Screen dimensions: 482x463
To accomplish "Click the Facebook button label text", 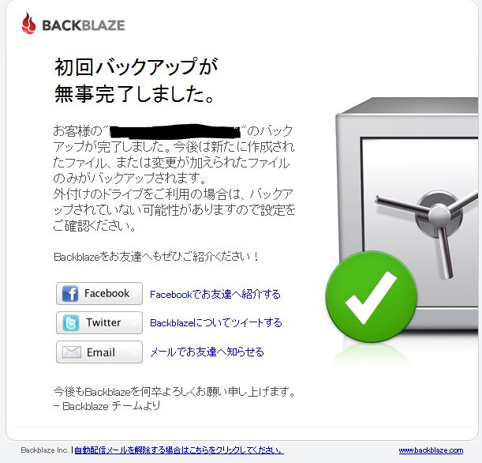I will tap(107, 293).
